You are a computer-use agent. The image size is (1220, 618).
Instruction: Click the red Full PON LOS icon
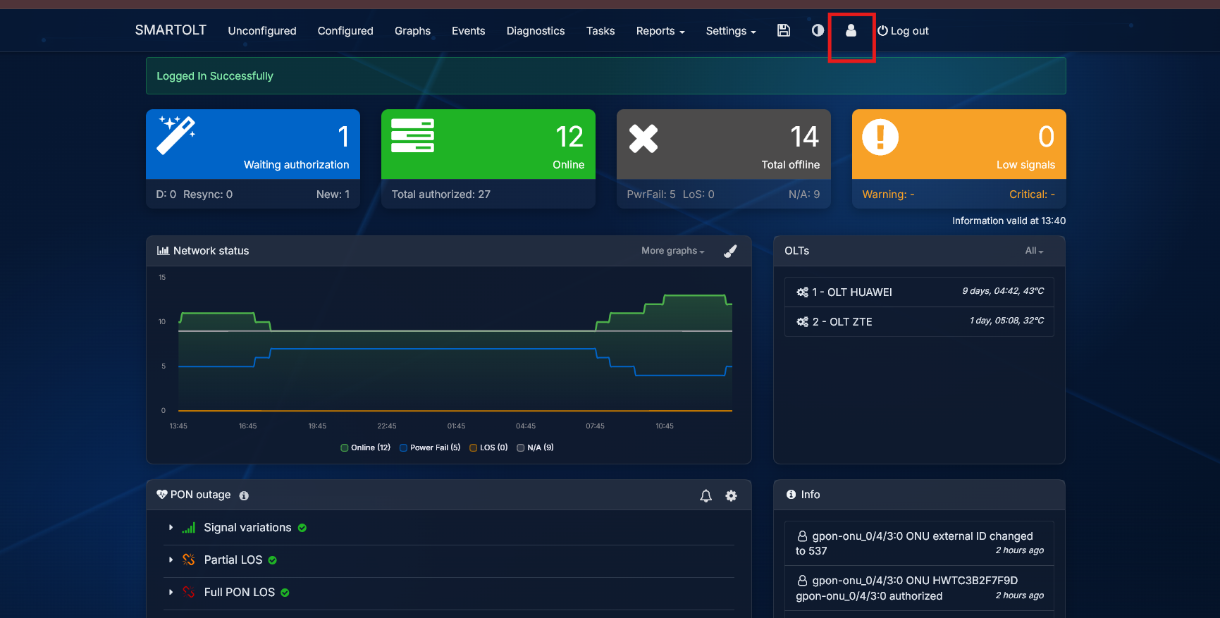(x=188, y=593)
